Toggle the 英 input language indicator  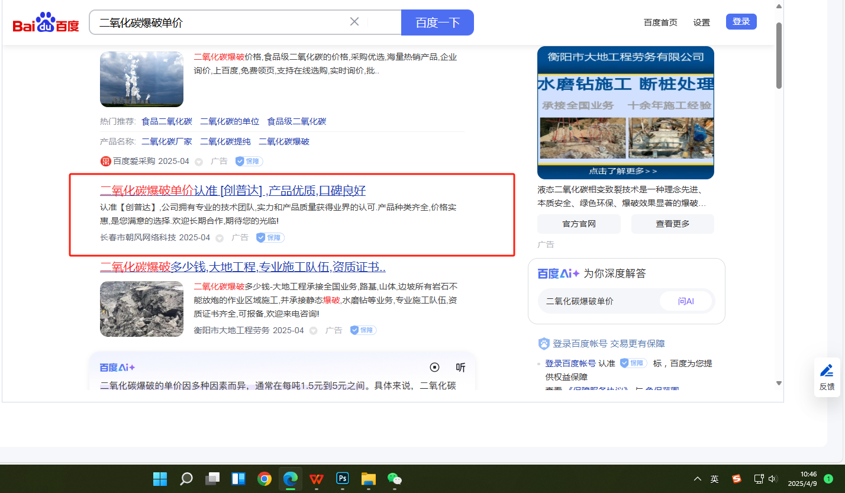point(714,479)
